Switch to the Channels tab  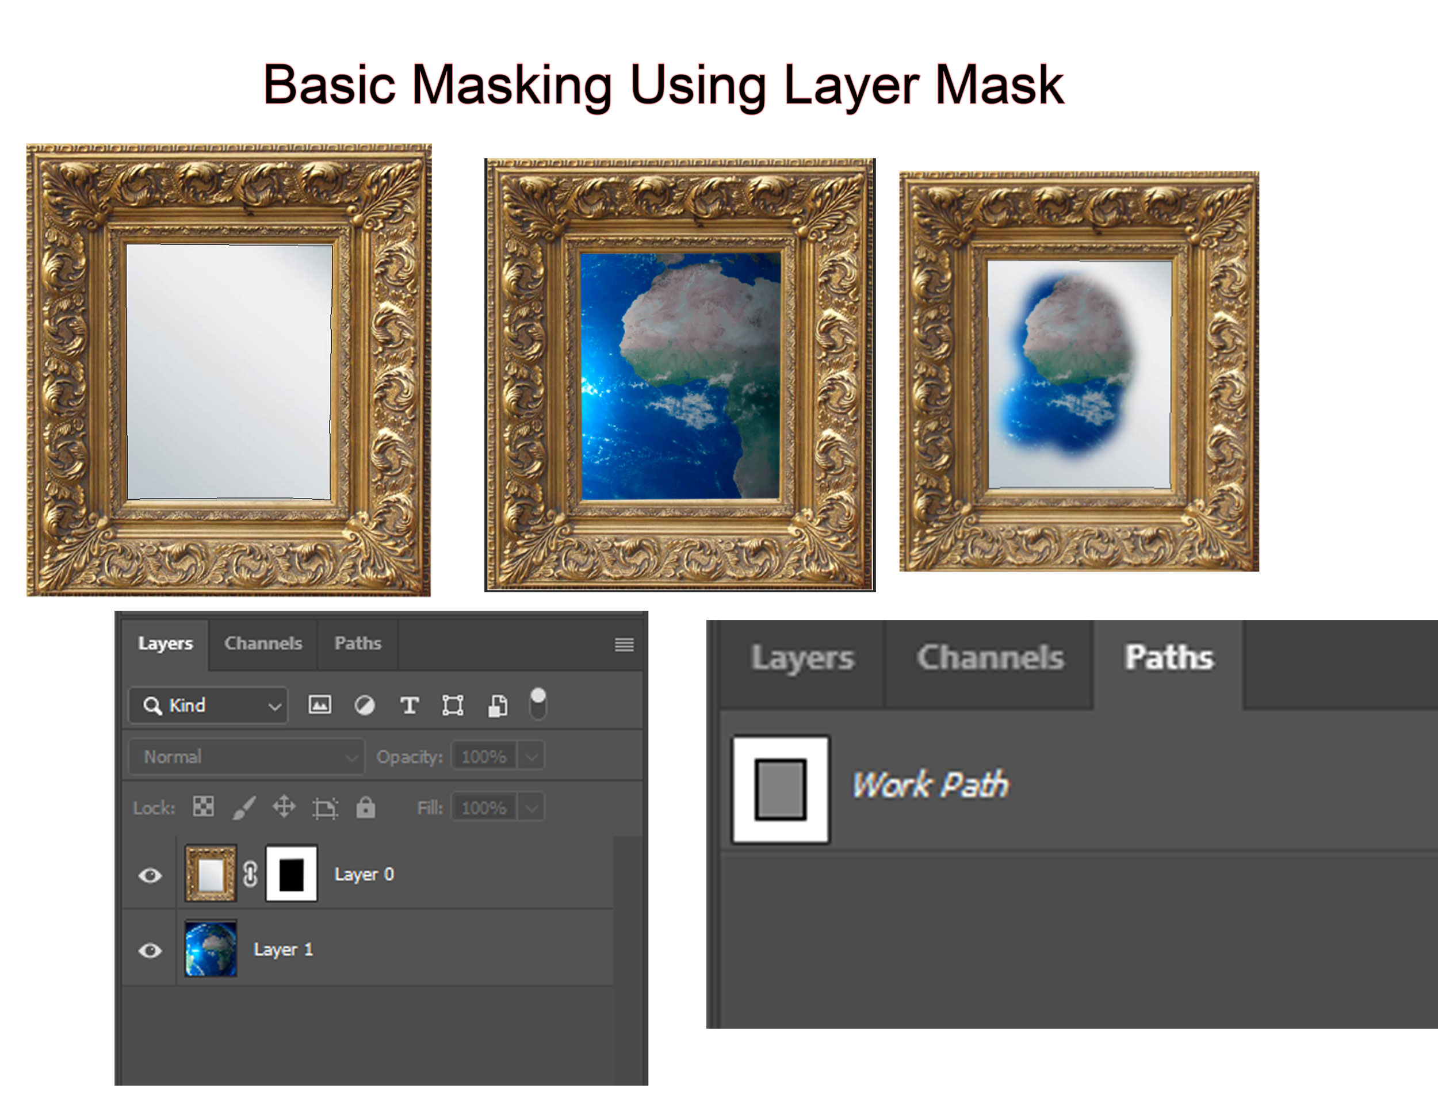tap(262, 643)
